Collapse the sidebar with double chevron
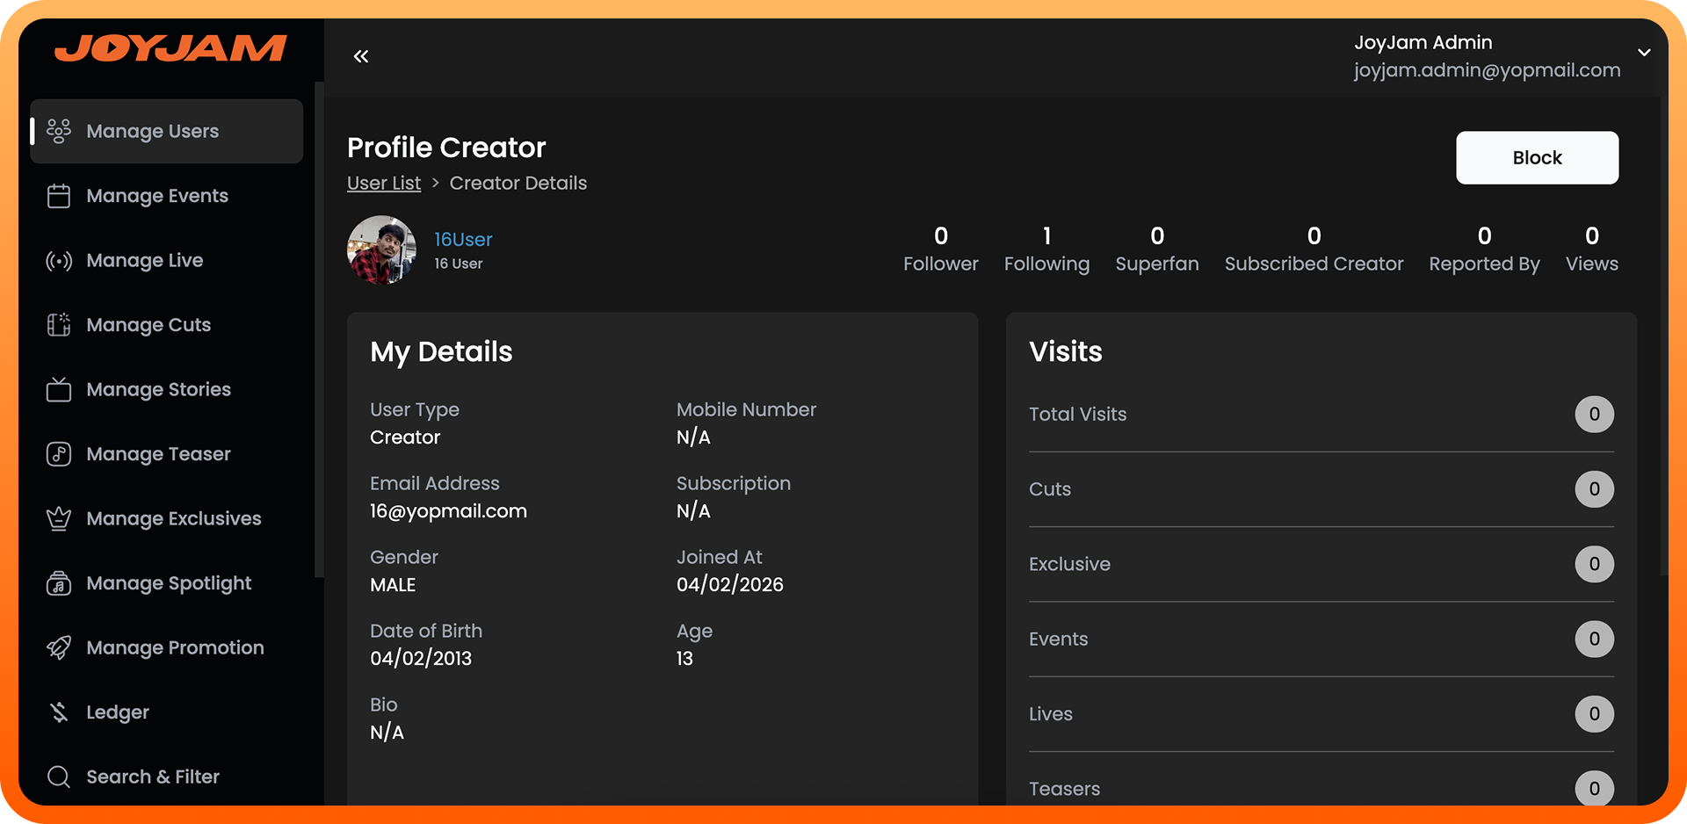 click(361, 57)
